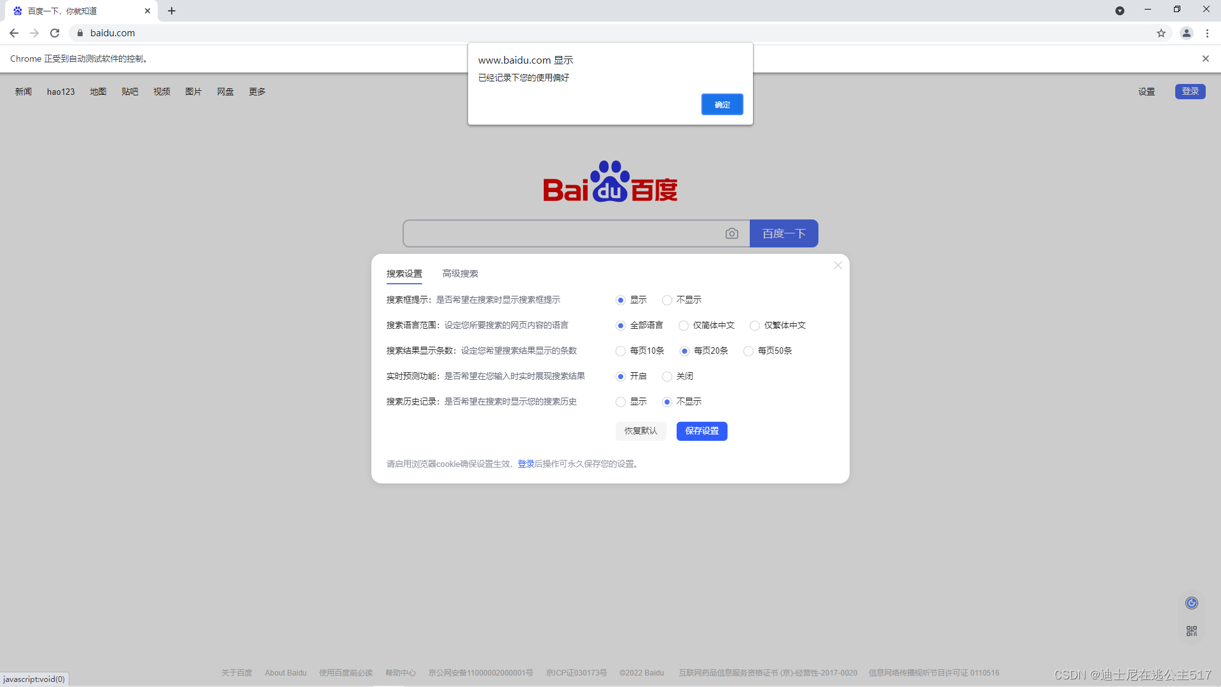Switch to 高级搜索 tab
This screenshot has width=1221, height=687.
pyautogui.click(x=460, y=274)
